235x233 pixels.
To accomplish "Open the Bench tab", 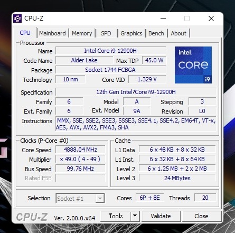I will click(156, 33).
